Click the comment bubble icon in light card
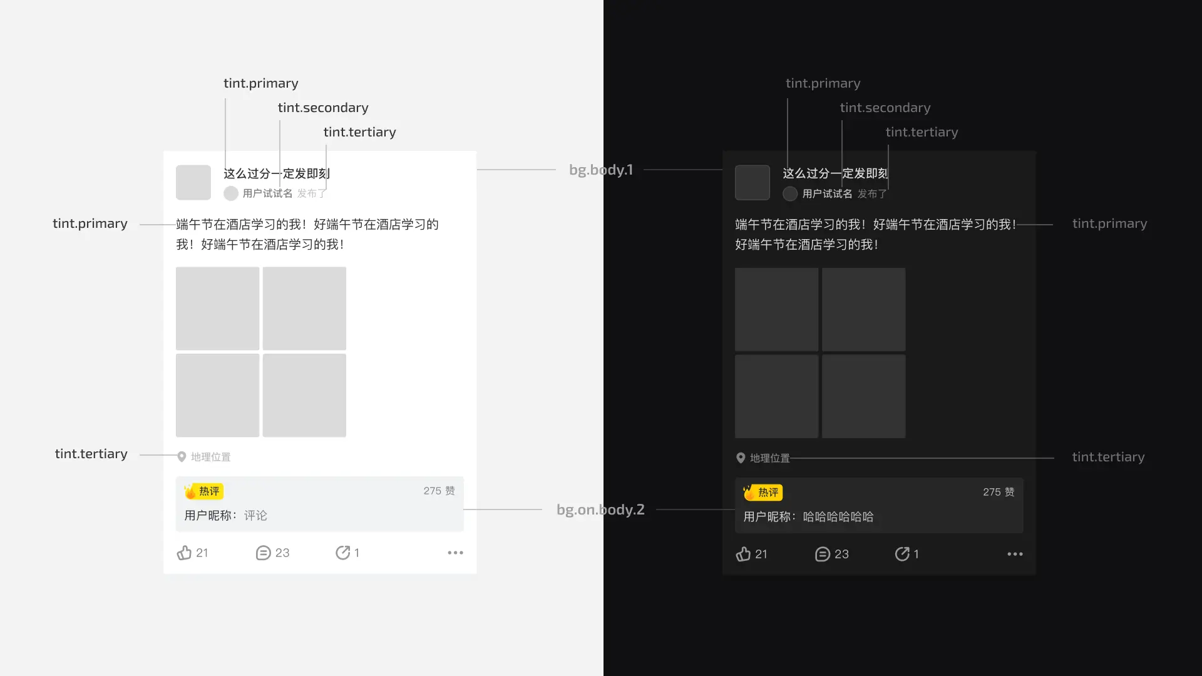This screenshot has height=676, width=1202. point(263,553)
